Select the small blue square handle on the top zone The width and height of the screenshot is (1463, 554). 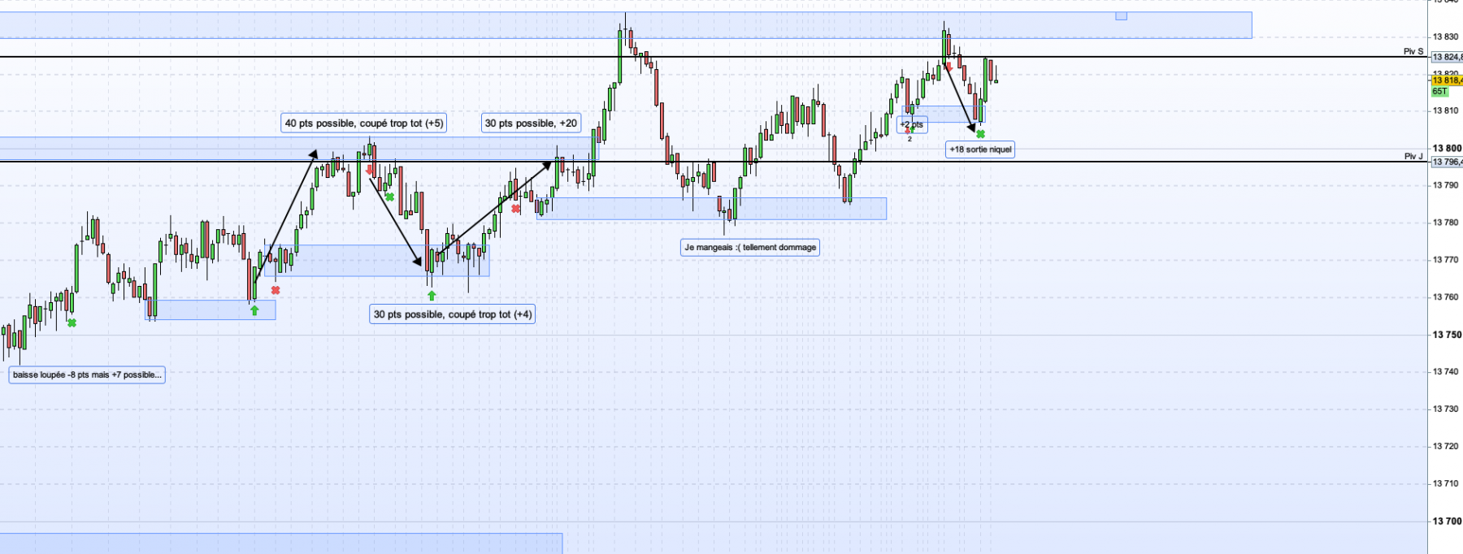[1121, 15]
